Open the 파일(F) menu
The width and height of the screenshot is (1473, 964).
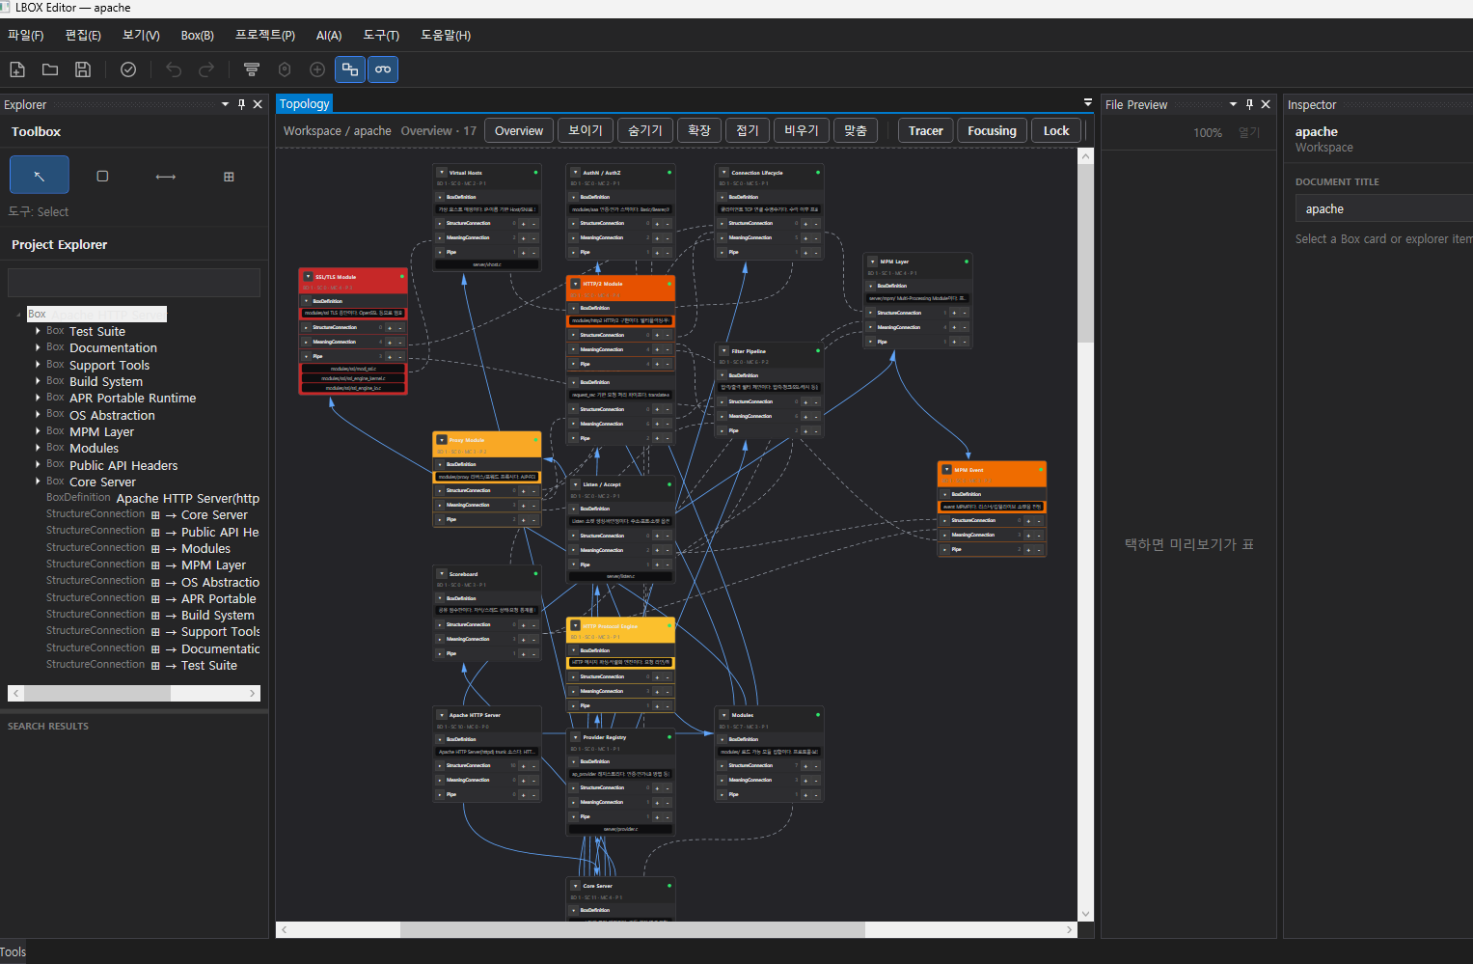coord(26,35)
